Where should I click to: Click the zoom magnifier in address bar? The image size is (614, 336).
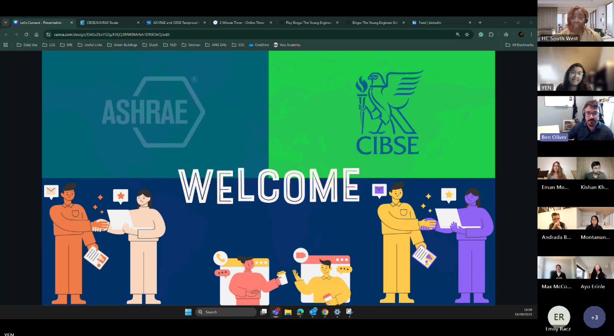click(457, 34)
